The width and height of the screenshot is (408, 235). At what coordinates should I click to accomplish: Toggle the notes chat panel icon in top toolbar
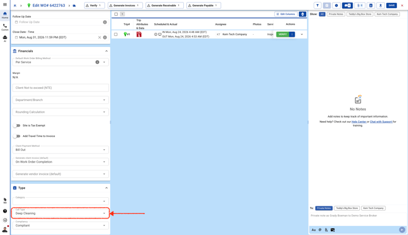347,5
